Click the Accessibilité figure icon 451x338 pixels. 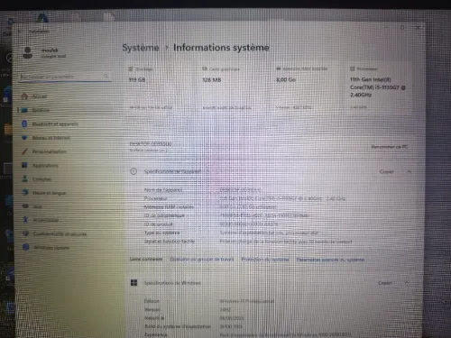pos(25,220)
